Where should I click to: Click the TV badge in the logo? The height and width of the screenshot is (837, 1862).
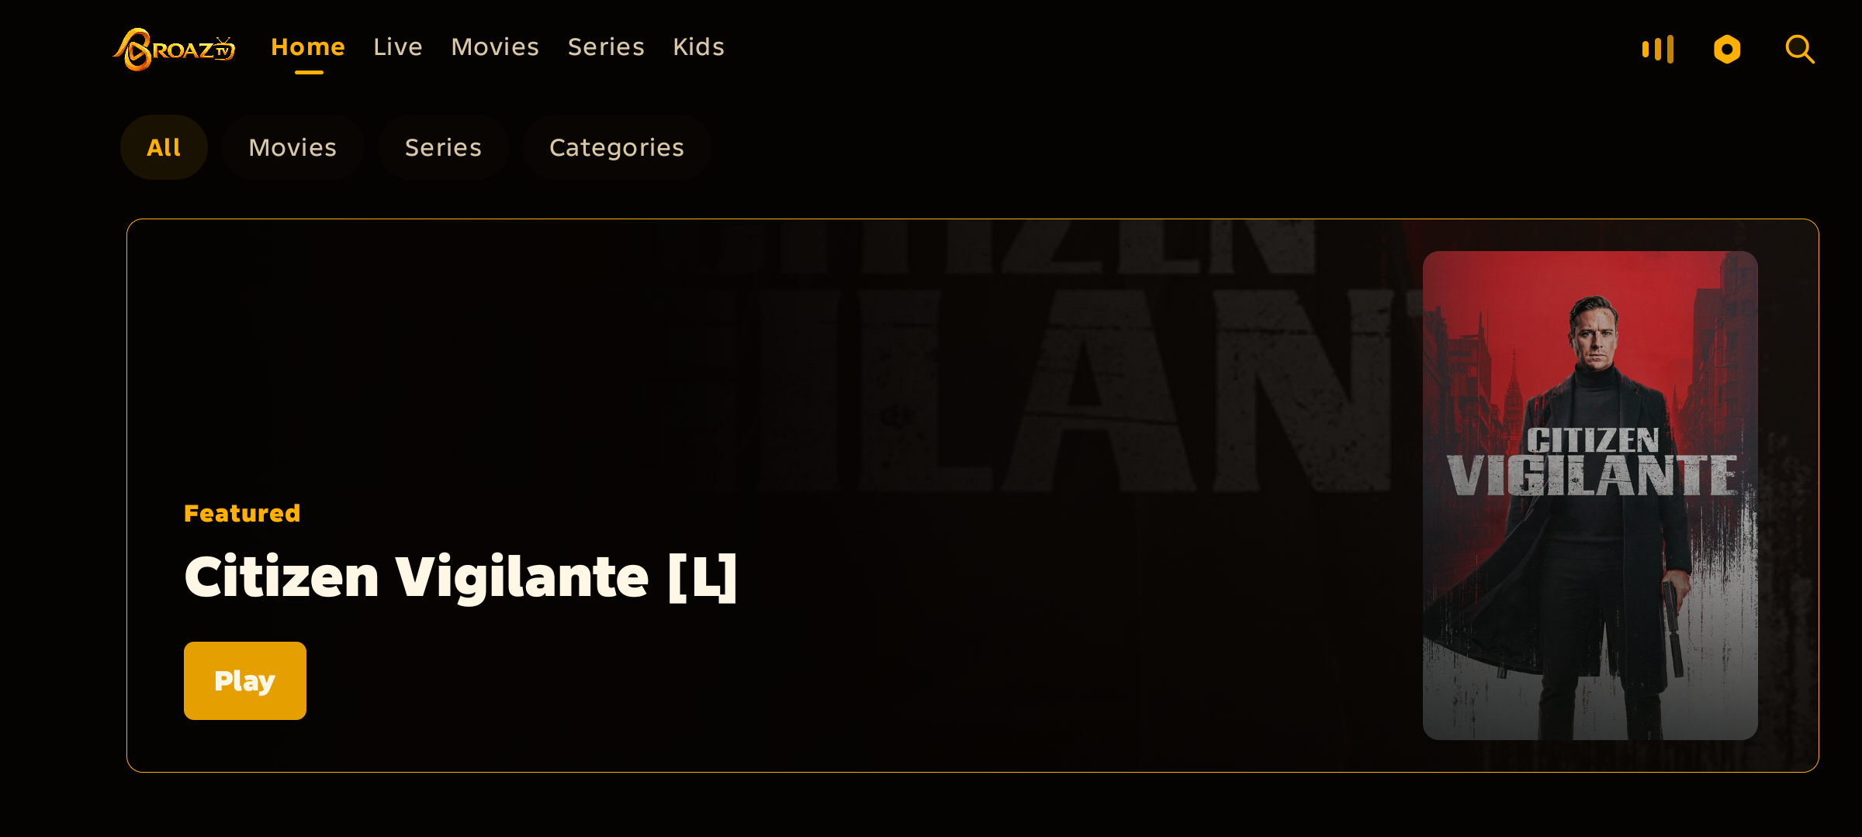tap(224, 49)
